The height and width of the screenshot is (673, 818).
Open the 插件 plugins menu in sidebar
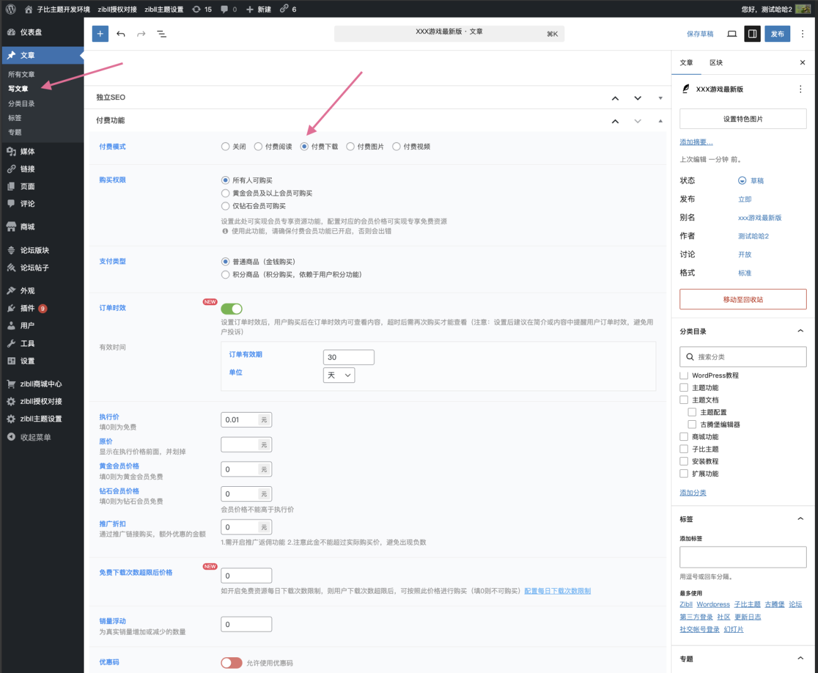click(28, 308)
